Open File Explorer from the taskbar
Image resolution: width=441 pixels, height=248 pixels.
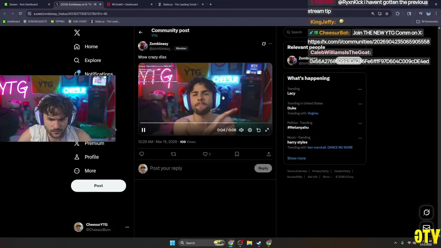click(x=249, y=243)
